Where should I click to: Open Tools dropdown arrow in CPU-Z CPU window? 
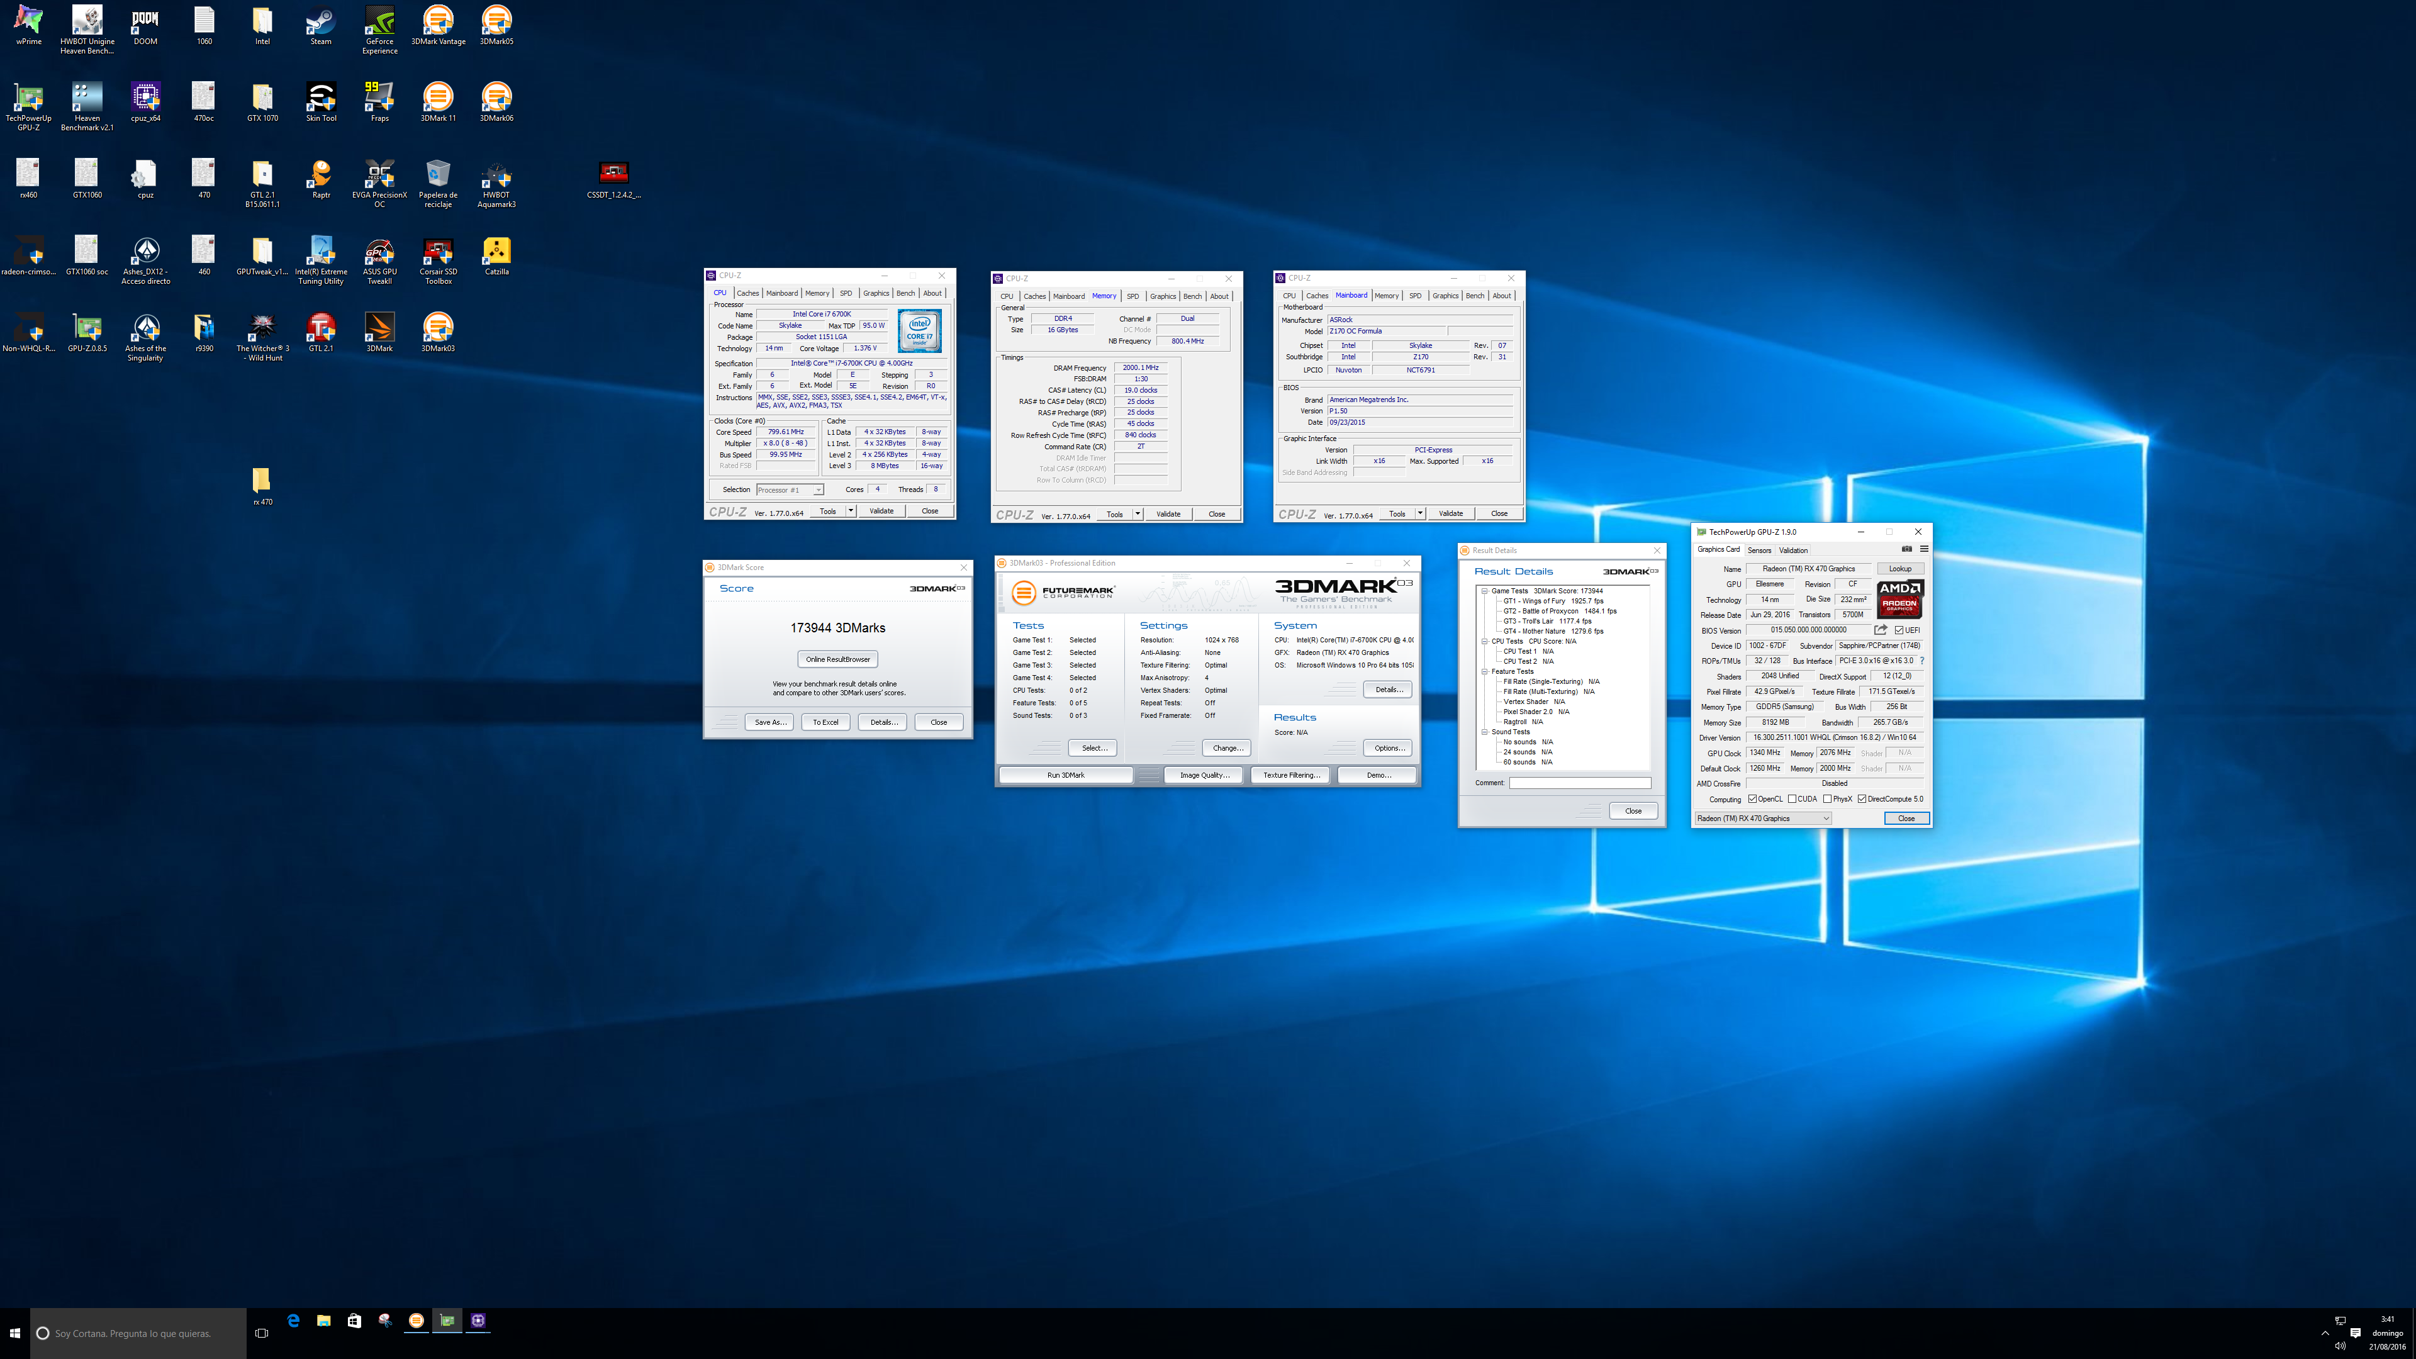(851, 511)
